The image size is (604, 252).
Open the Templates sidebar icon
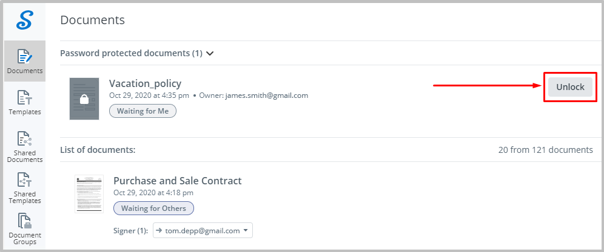(25, 97)
